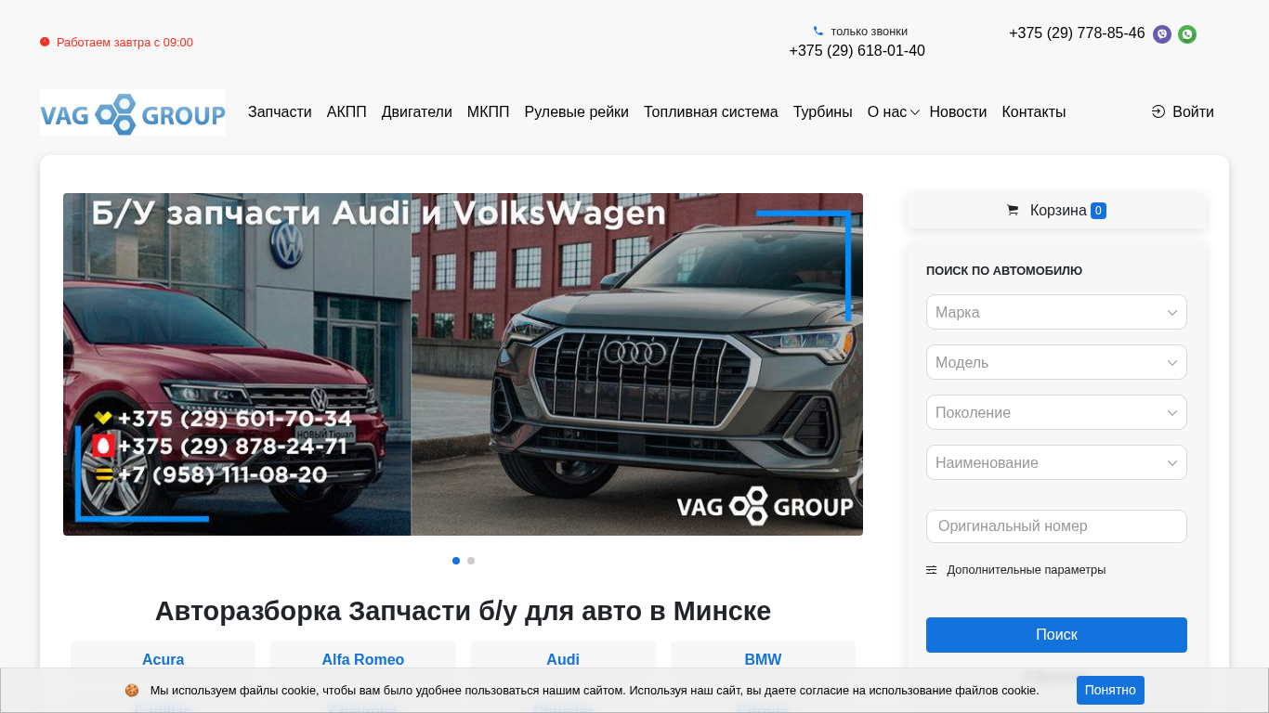This screenshot has height=713, width=1269.
Task: Switch to the second banner slide dot
Action: coord(471,561)
